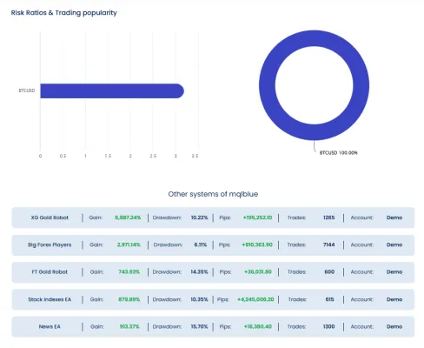Click Stock Indexes EA pips +4,245,006.20
The image size is (424, 348).
pos(255,299)
